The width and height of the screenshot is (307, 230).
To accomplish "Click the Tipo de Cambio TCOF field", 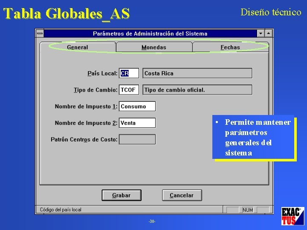I will [x=129, y=90].
